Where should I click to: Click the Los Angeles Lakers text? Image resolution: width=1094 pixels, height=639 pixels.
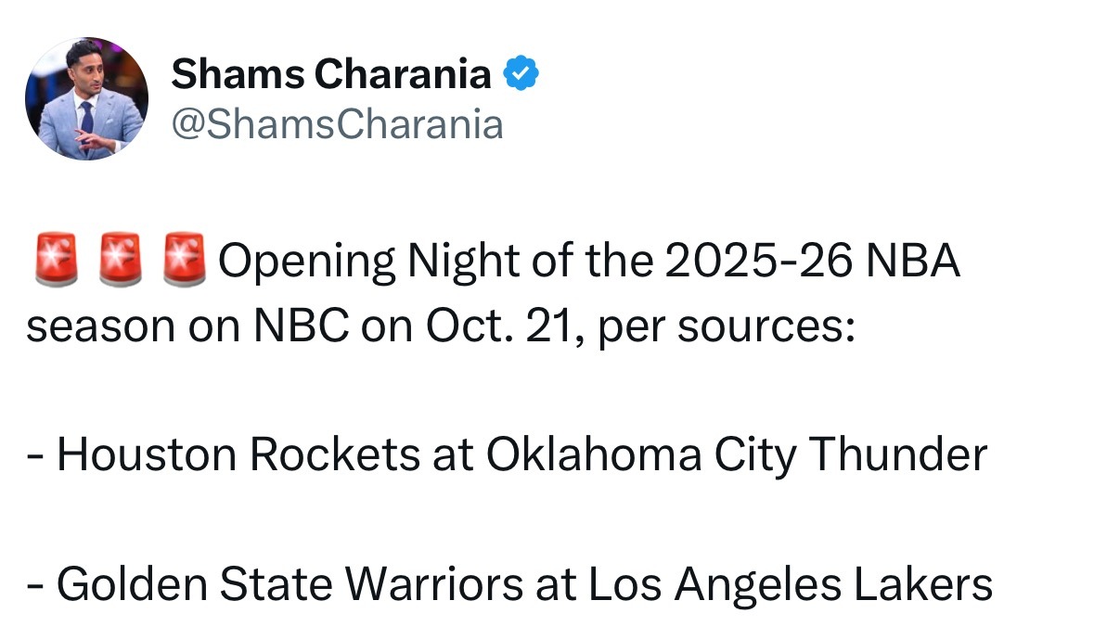[x=791, y=585]
